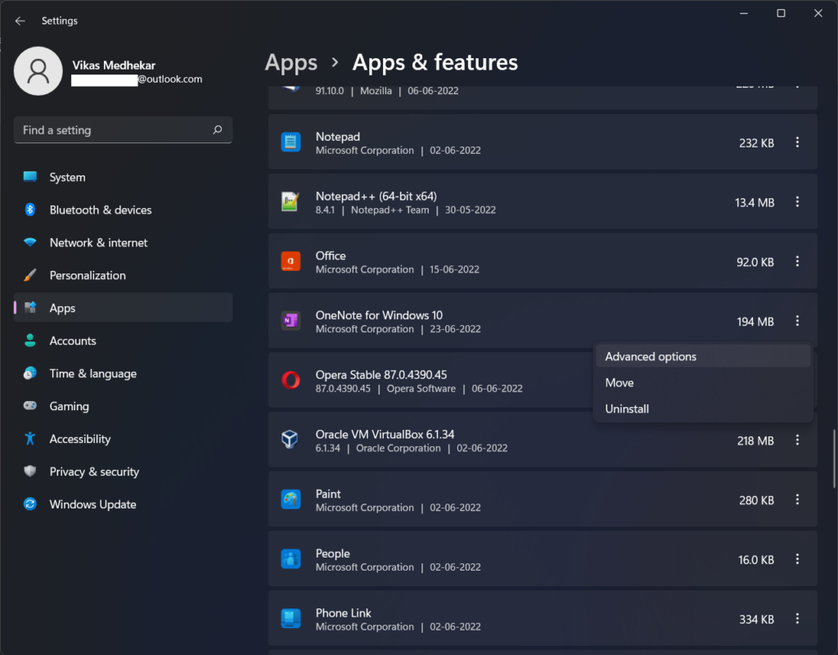This screenshot has width=838, height=655.
Task: Minimize the Settings window
Action: (x=743, y=13)
